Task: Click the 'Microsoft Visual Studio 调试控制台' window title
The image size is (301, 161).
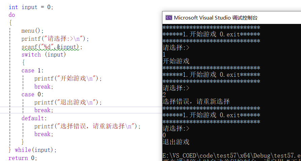Action: click(x=216, y=18)
